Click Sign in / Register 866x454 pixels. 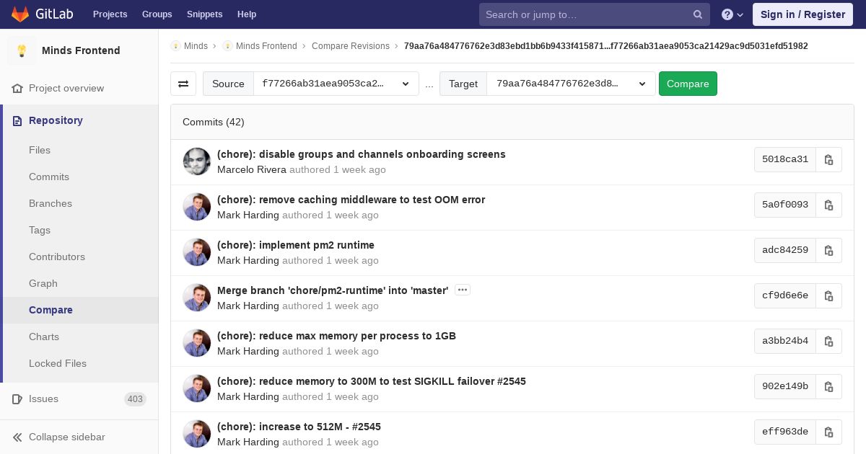(802, 14)
